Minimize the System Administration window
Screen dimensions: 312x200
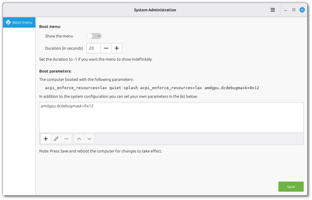[285, 10]
